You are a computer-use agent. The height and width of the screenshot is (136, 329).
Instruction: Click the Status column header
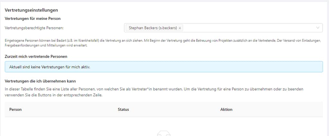click(x=123, y=109)
